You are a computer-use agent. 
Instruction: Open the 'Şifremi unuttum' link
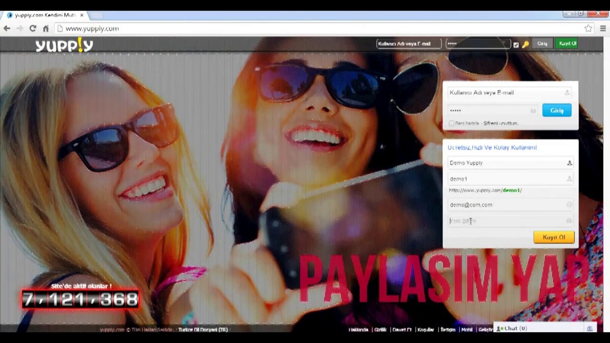tap(501, 123)
